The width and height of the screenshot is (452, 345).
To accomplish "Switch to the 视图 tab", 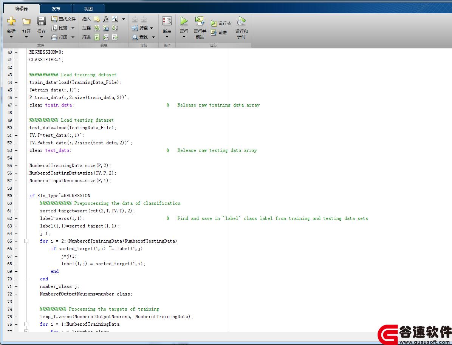I will [x=88, y=9].
